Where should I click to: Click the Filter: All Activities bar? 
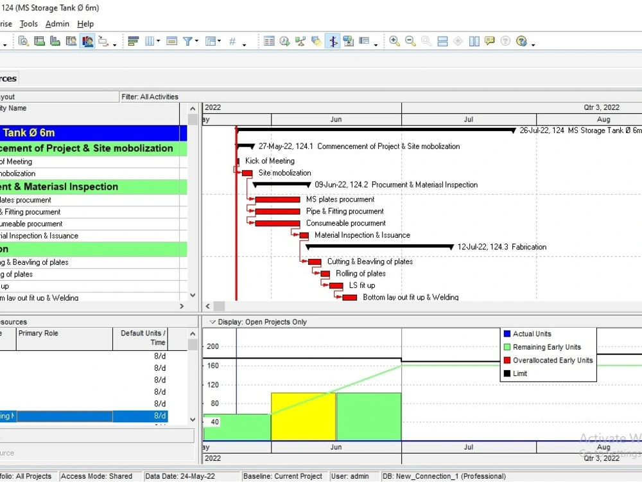pyautogui.click(x=150, y=97)
